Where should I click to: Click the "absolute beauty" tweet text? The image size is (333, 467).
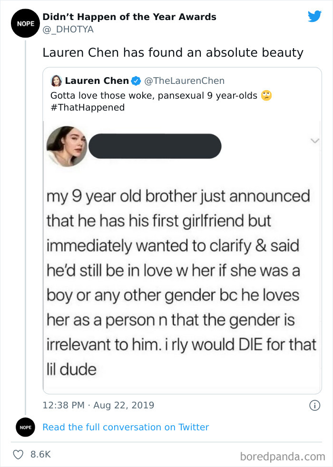pyautogui.click(x=173, y=52)
